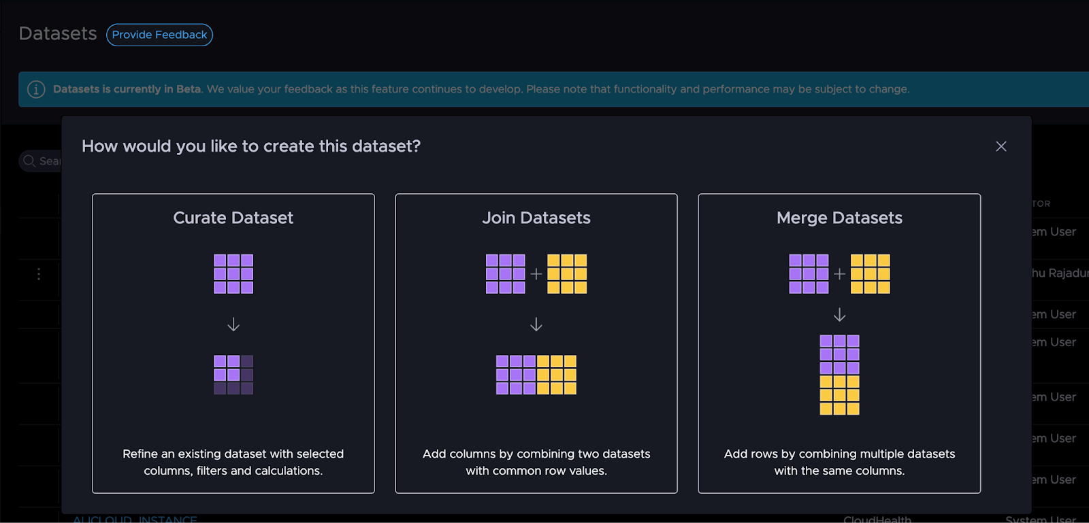Pick the Merge Datasets heading

click(839, 218)
